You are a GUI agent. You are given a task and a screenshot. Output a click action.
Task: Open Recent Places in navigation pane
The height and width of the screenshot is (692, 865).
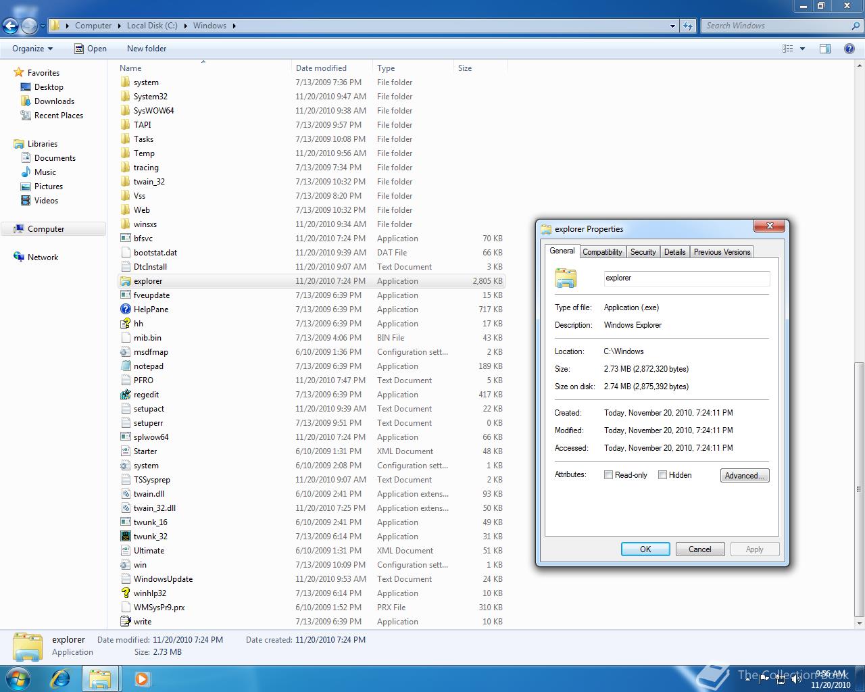[59, 116]
